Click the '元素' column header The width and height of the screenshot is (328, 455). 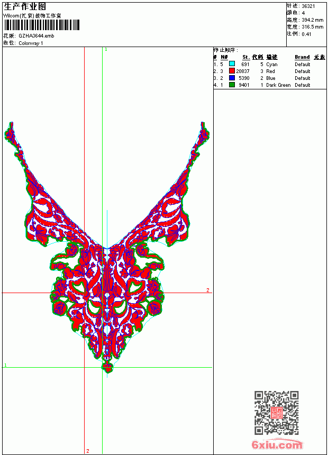click(320, 57)
